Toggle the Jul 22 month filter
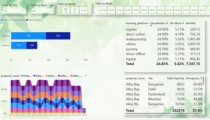 pos(83,10)
